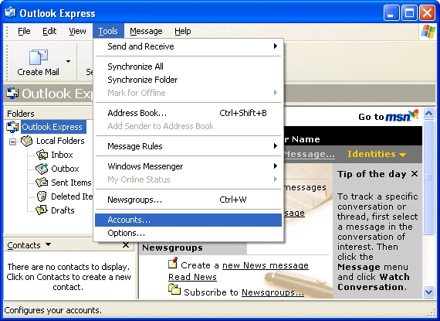Click the Create Mail toolbar icon

(x=38, y=57)
